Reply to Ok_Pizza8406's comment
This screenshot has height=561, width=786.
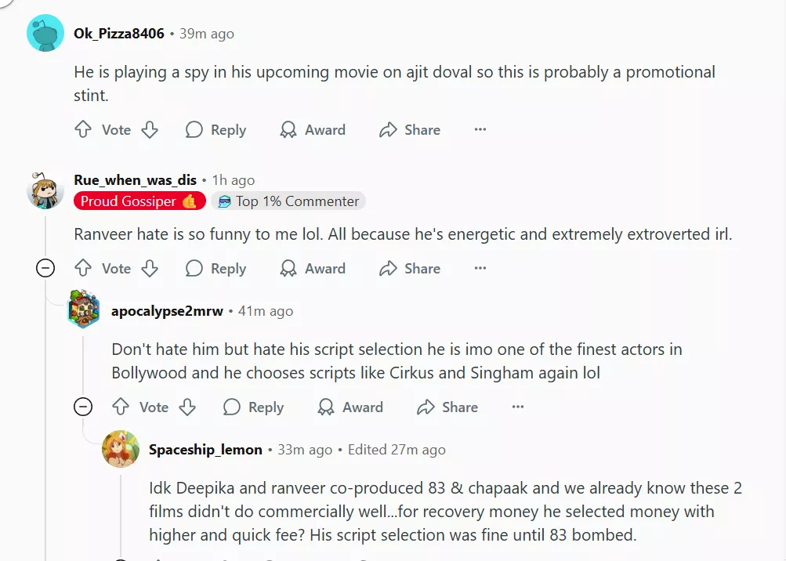point(216,130)
